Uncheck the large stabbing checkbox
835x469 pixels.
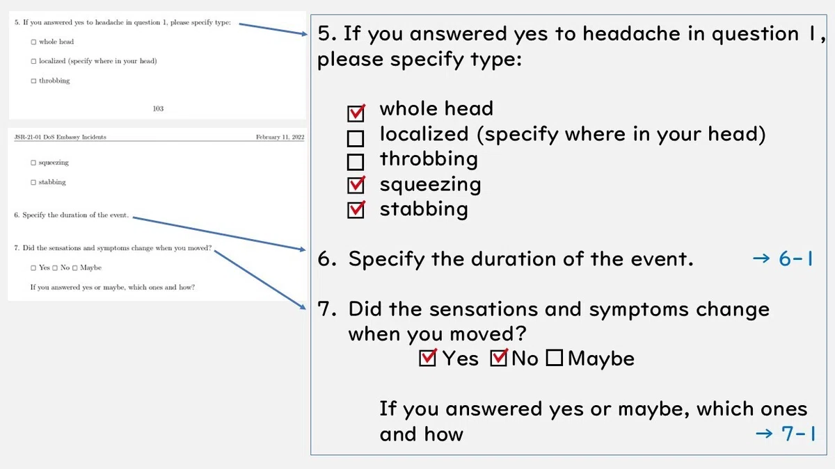pos(356,210)
